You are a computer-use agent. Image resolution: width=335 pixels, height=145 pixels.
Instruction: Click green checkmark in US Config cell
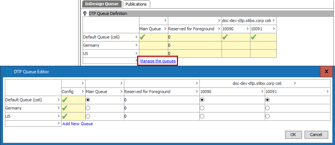coord(65,116)
